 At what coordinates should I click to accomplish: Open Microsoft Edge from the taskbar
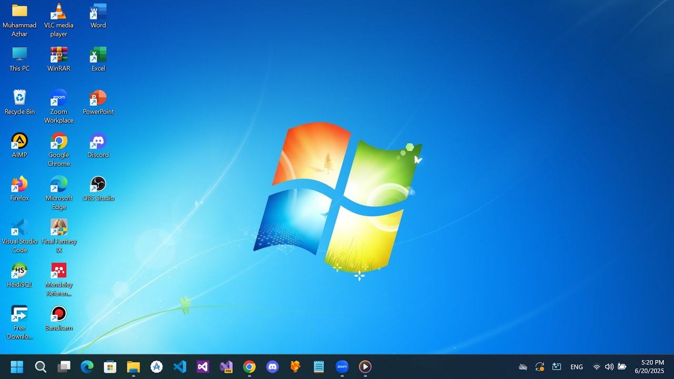[87, 367]
